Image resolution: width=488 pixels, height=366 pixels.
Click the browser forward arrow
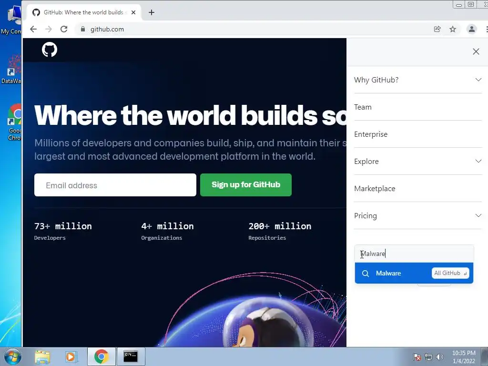point(49,29)
